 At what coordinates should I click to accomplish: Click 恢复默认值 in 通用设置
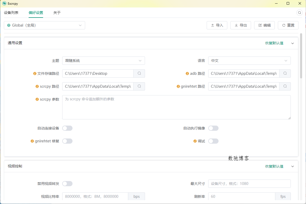[274, 43]
